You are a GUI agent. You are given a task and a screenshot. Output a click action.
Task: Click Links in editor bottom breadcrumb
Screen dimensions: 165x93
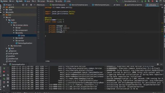click(47, 61)
